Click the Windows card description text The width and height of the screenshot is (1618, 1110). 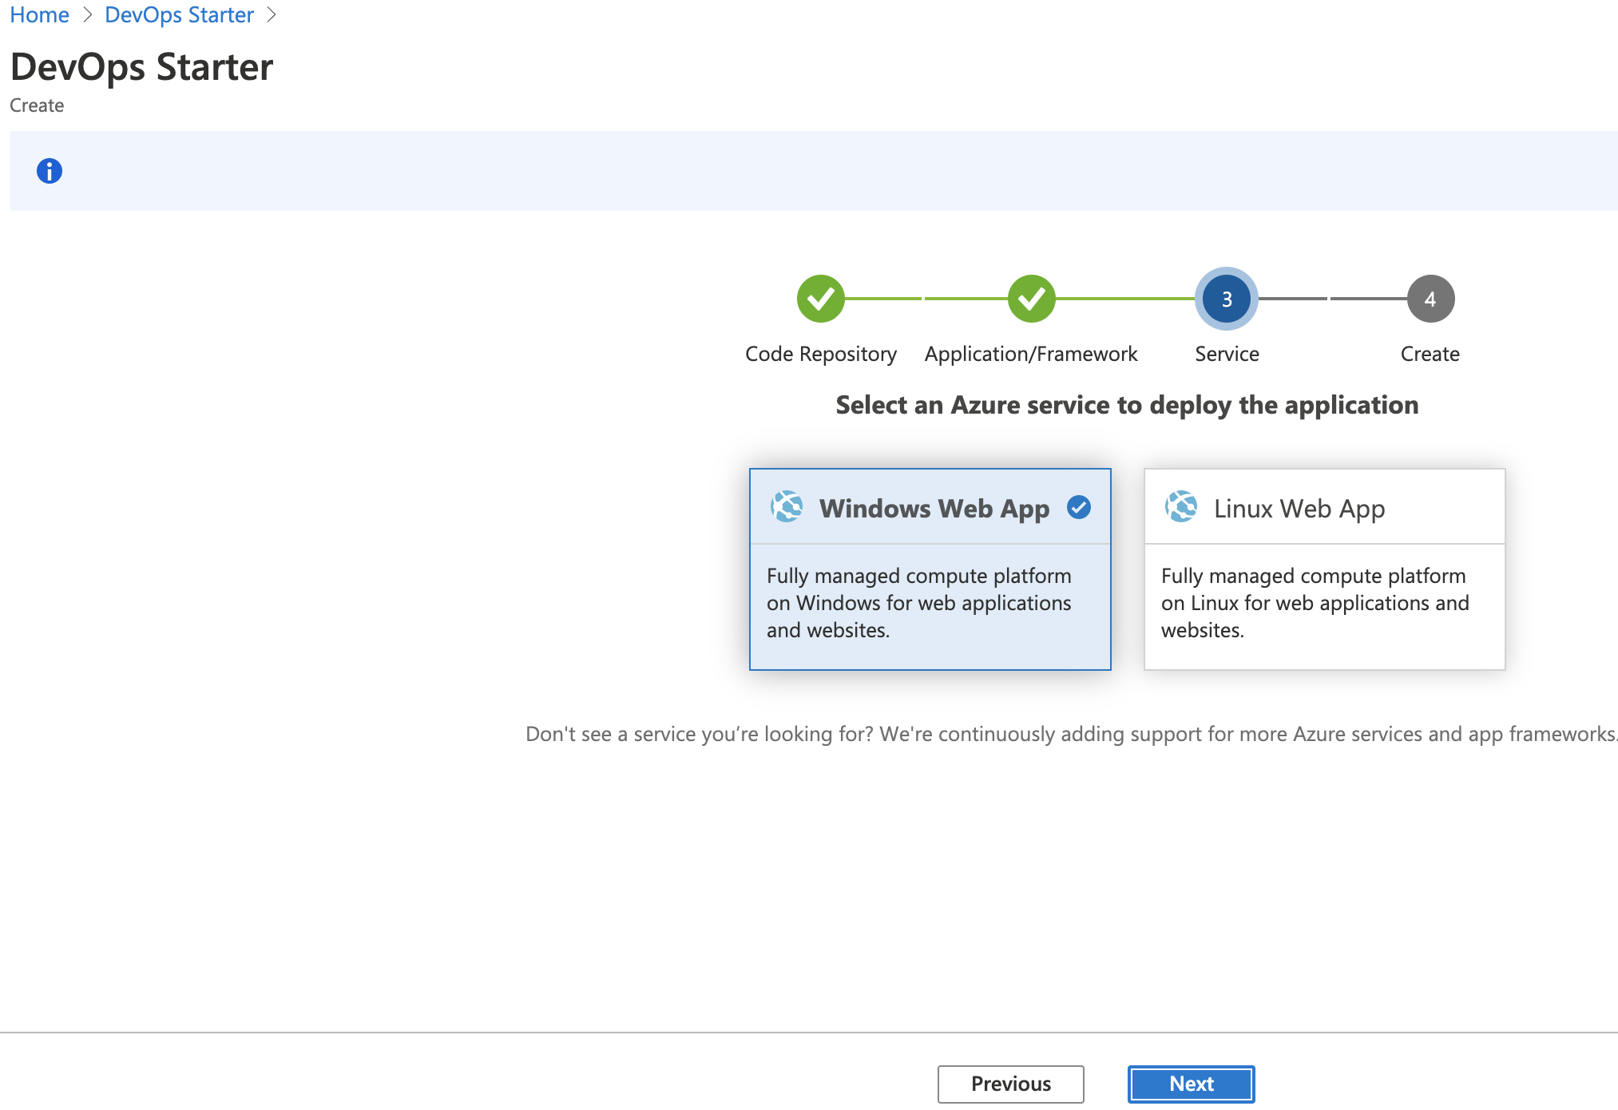918,603
